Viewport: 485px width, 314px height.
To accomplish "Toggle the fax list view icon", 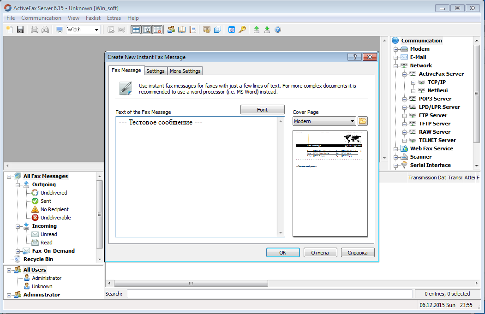I will pyautogui.click(x=136, y=30).
